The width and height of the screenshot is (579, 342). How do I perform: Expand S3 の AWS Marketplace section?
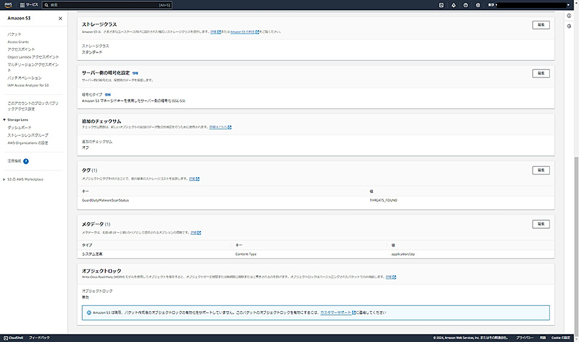(4, 180)
